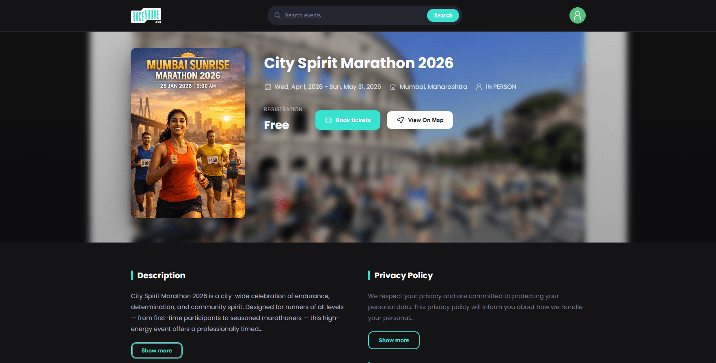The height and width of the screenshot is (363, 716).
Task: Focus the Search events input field
Action: point(353,15)
